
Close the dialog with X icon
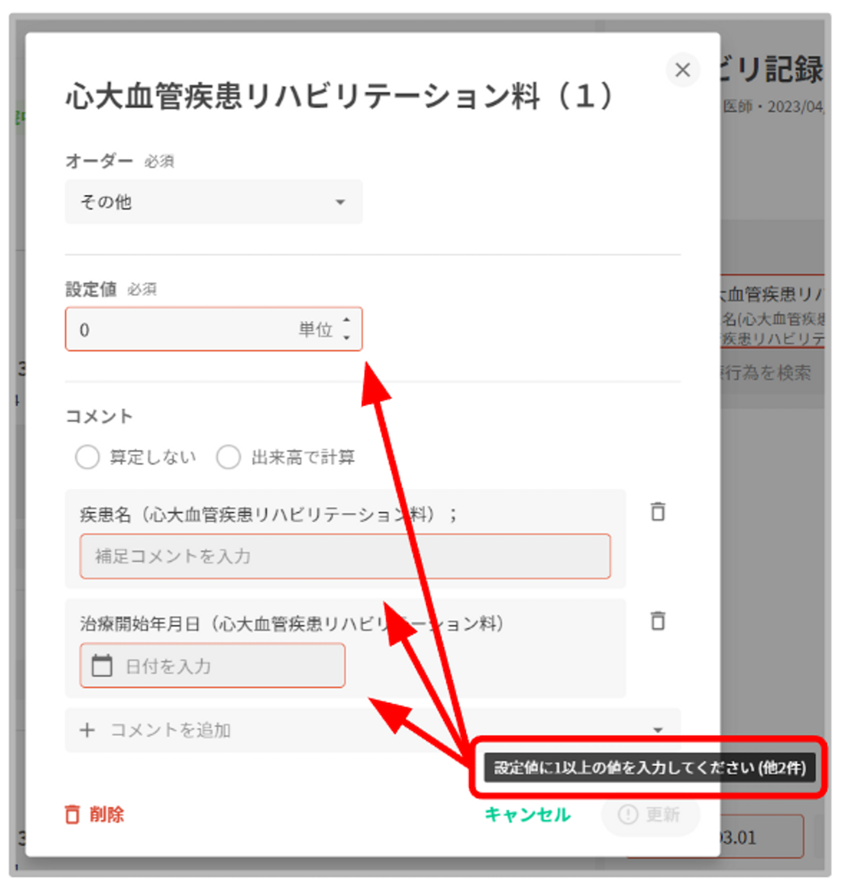pyautogui.click(x=682, y=70)
